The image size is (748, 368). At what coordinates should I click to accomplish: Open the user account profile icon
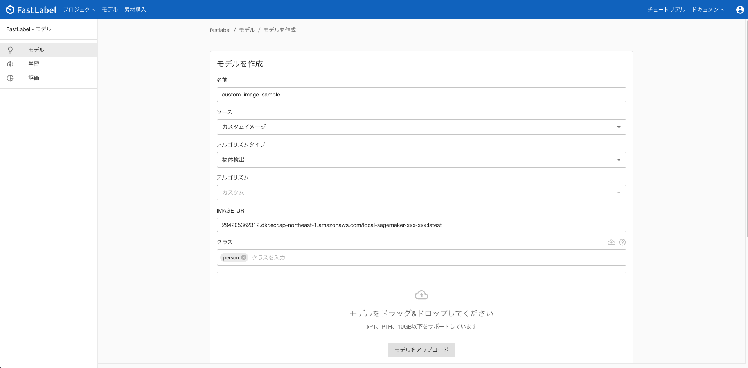click(740, 10)
